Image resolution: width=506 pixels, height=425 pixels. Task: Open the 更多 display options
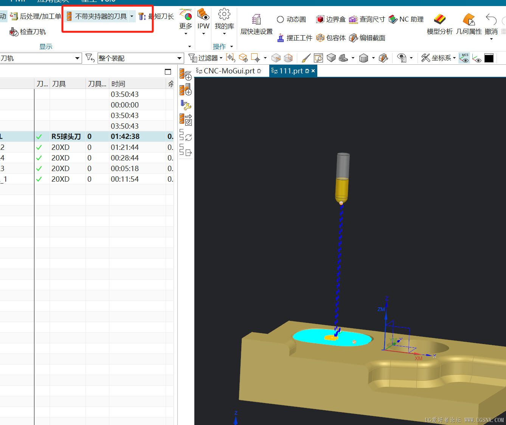[186, 22]
